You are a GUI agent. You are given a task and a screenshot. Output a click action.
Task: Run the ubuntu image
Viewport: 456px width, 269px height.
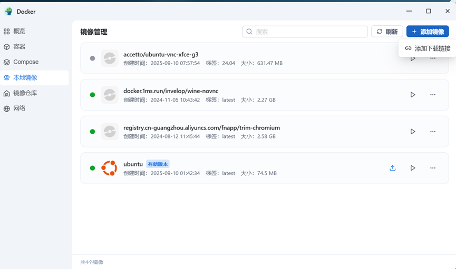click(x=413, y=168)
